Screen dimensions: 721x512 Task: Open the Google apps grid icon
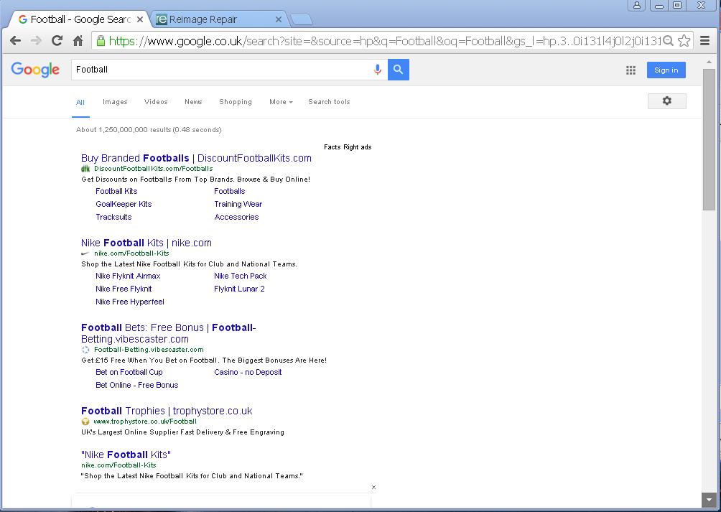pyautogui.click(x=631, y=70)
